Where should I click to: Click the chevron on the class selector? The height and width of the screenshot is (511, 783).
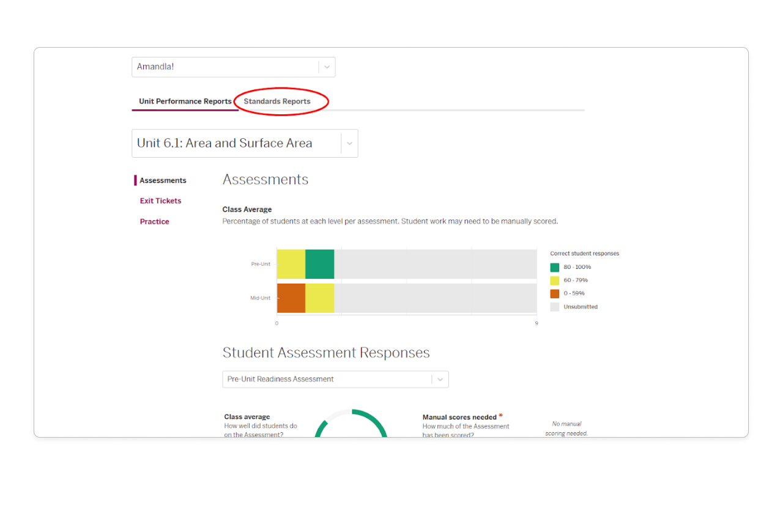[x=327, y=67]
